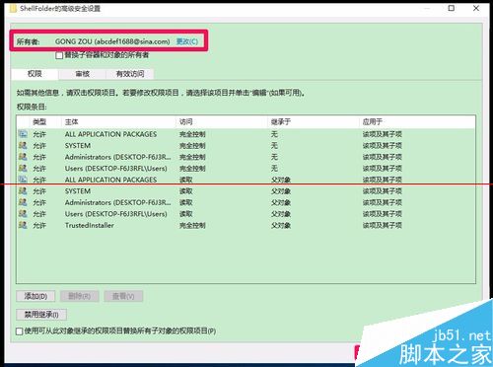Click 父对象 cell in SYSTEM 读取 row

pos(281,191)
